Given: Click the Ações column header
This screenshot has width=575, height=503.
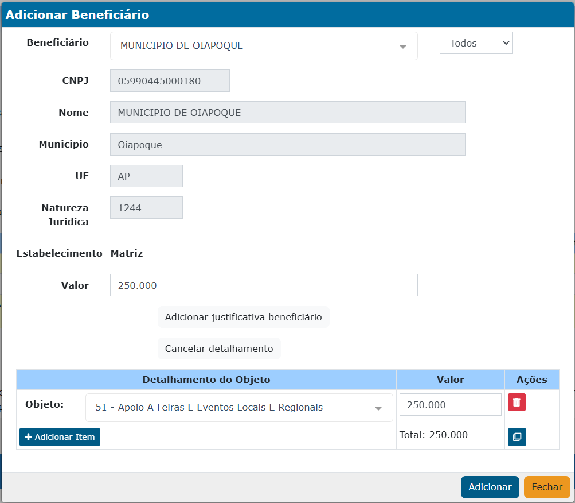Looking at the screenshot, I should coord(531,380).
